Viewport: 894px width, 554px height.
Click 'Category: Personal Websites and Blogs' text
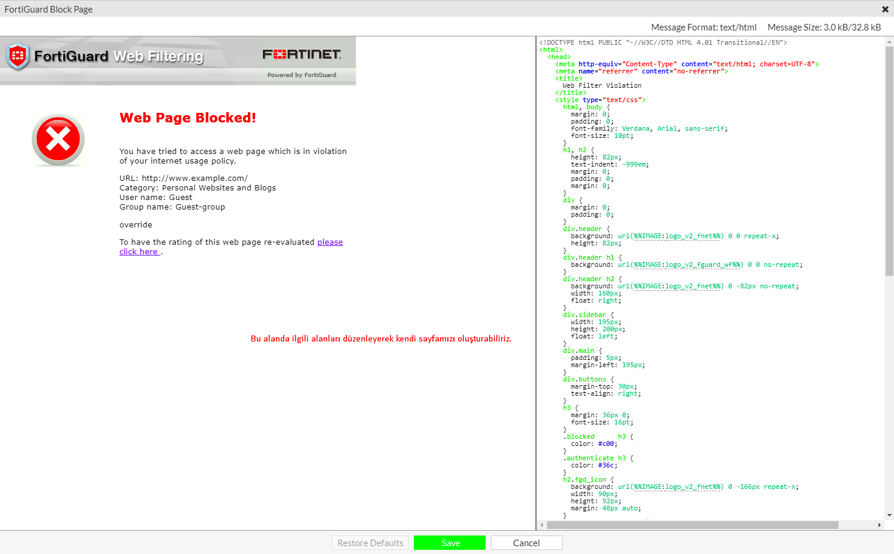(x=198, y=187)
